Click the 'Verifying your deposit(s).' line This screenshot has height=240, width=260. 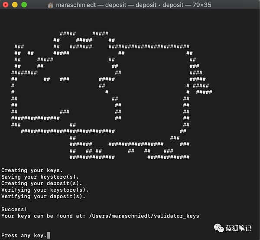coord(43,197)
